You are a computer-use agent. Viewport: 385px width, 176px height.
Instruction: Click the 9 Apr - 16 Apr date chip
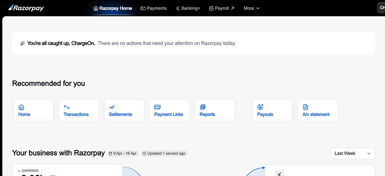pos(123,154)
